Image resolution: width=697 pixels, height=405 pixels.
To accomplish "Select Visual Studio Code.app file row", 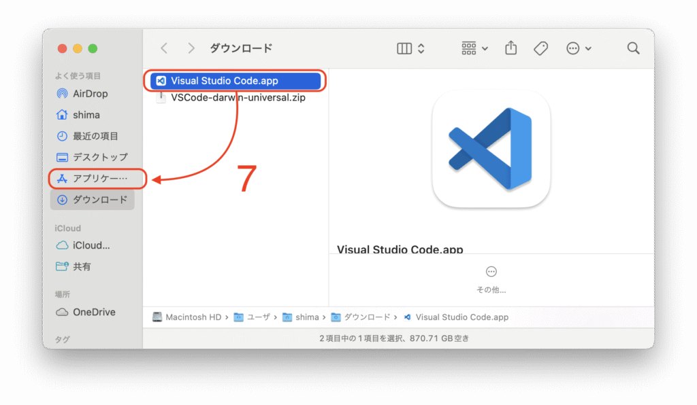I will [x=235, y=81].
